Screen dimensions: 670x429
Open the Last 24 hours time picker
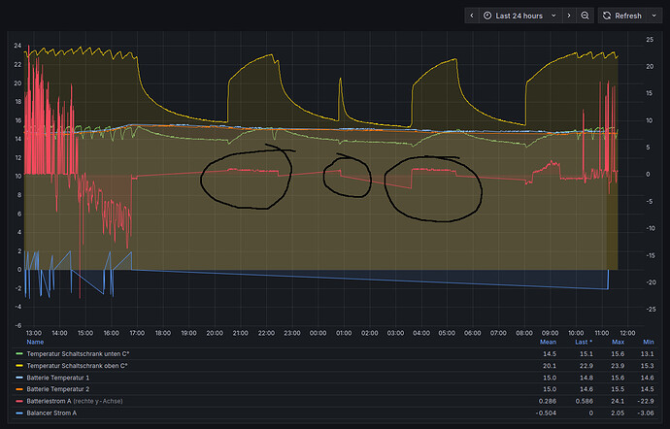[x=520, y=16]
